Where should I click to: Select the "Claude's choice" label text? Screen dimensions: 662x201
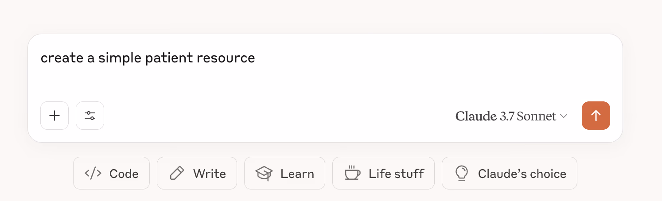[x=522, y=174]
